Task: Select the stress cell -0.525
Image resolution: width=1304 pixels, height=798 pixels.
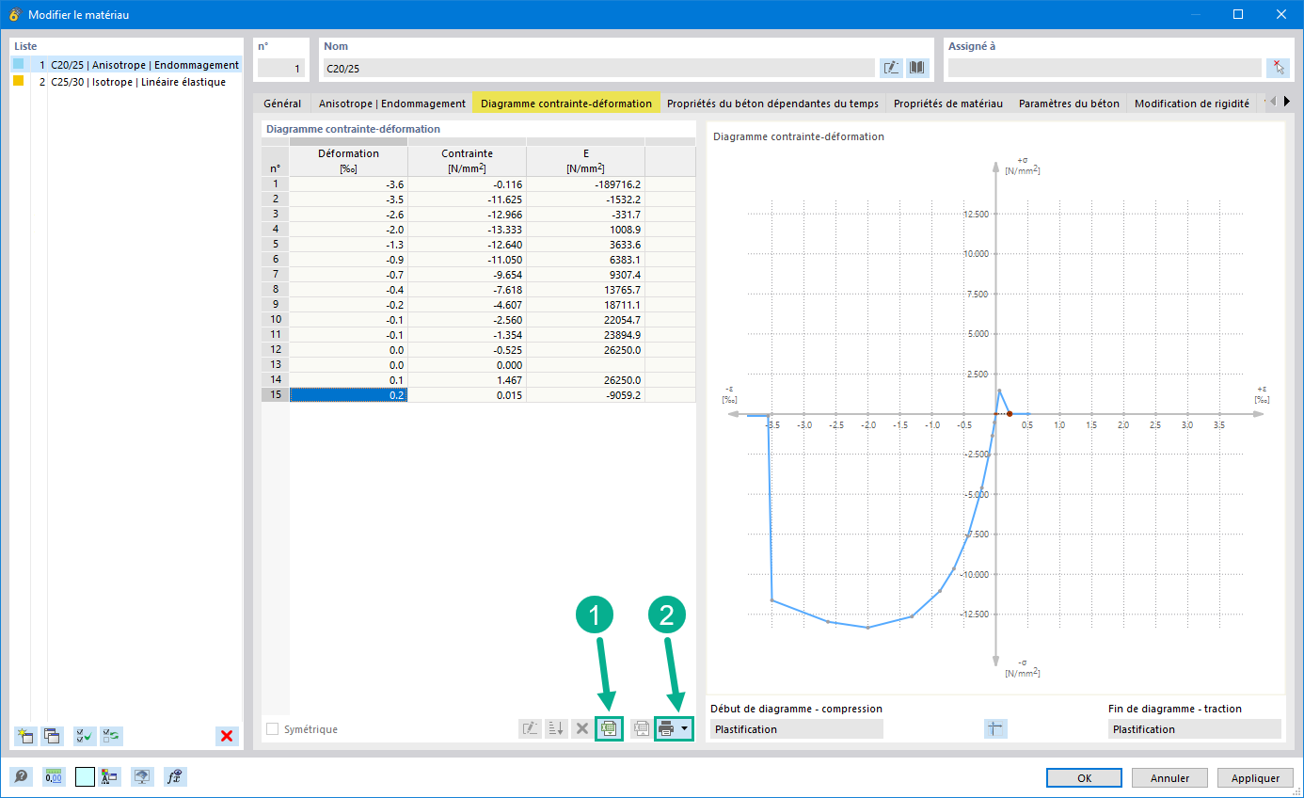Action: [x=467, y=349]
